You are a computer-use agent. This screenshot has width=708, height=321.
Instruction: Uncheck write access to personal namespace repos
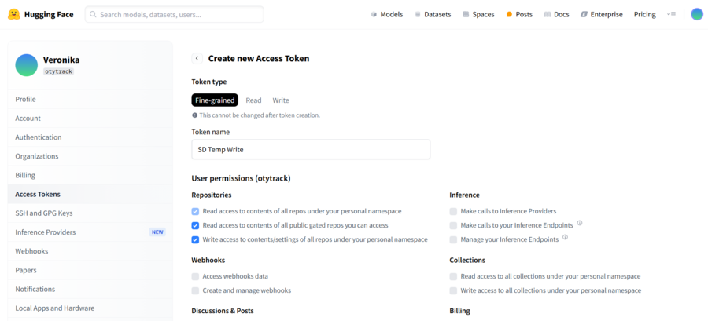point(196,239)
